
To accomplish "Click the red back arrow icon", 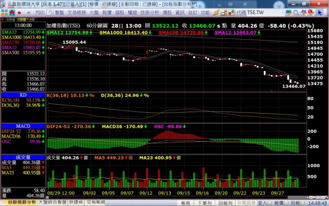I will coord(20,13).
